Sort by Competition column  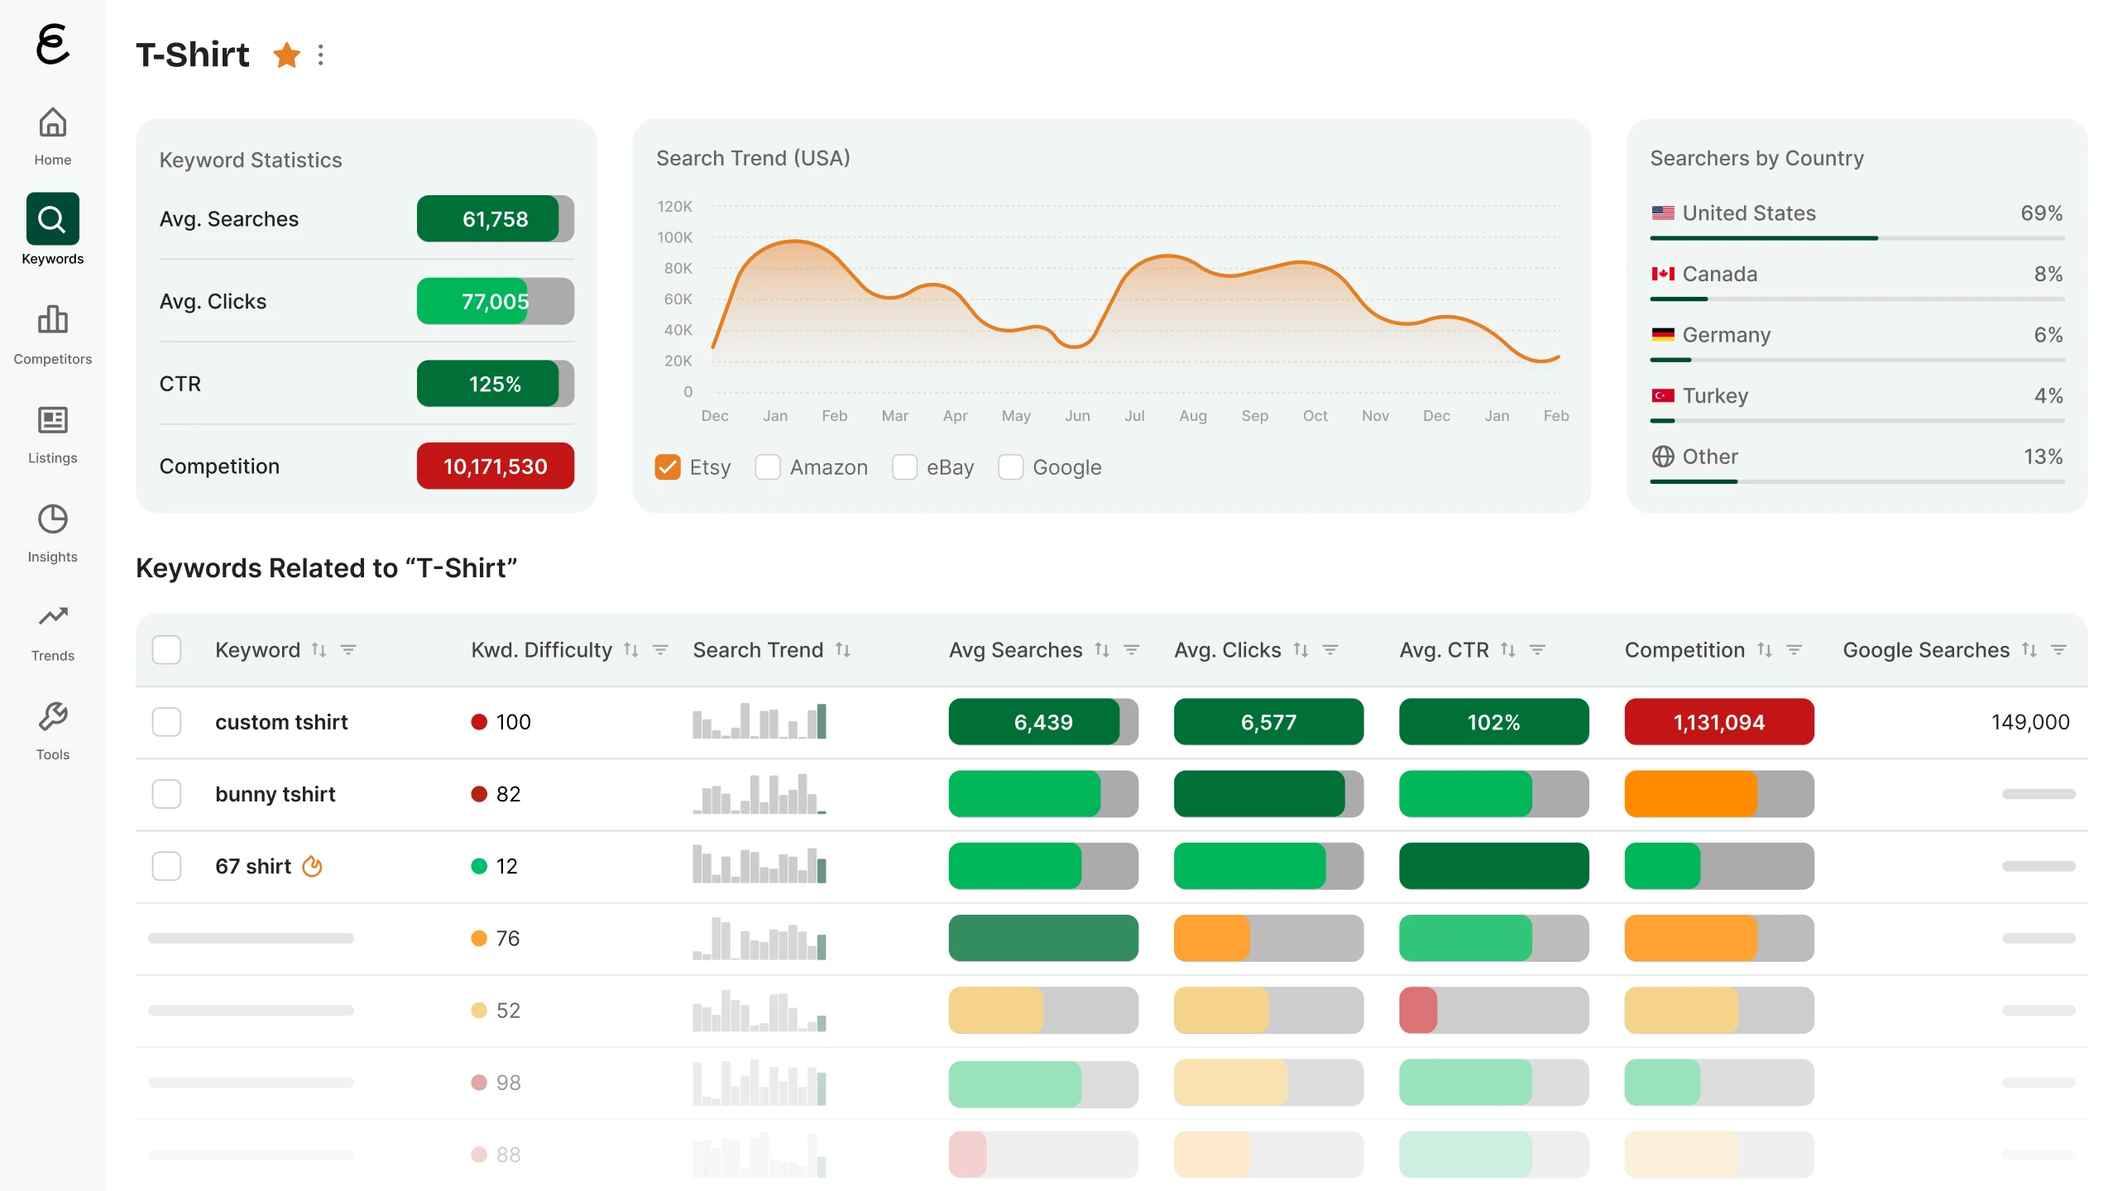(1765, 650)
